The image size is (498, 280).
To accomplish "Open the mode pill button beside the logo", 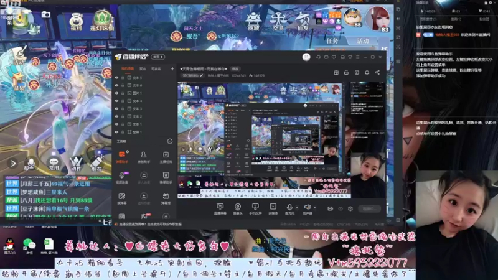I will (x=158, y=57).
